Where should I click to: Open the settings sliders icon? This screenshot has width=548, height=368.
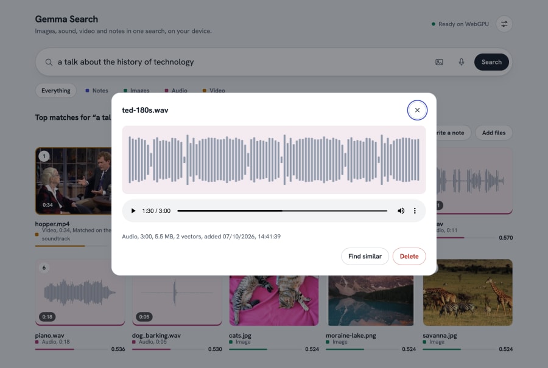pos(504,24)
